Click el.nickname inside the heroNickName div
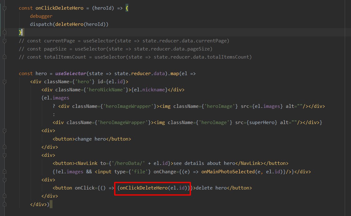 click(x=149, y=90)
